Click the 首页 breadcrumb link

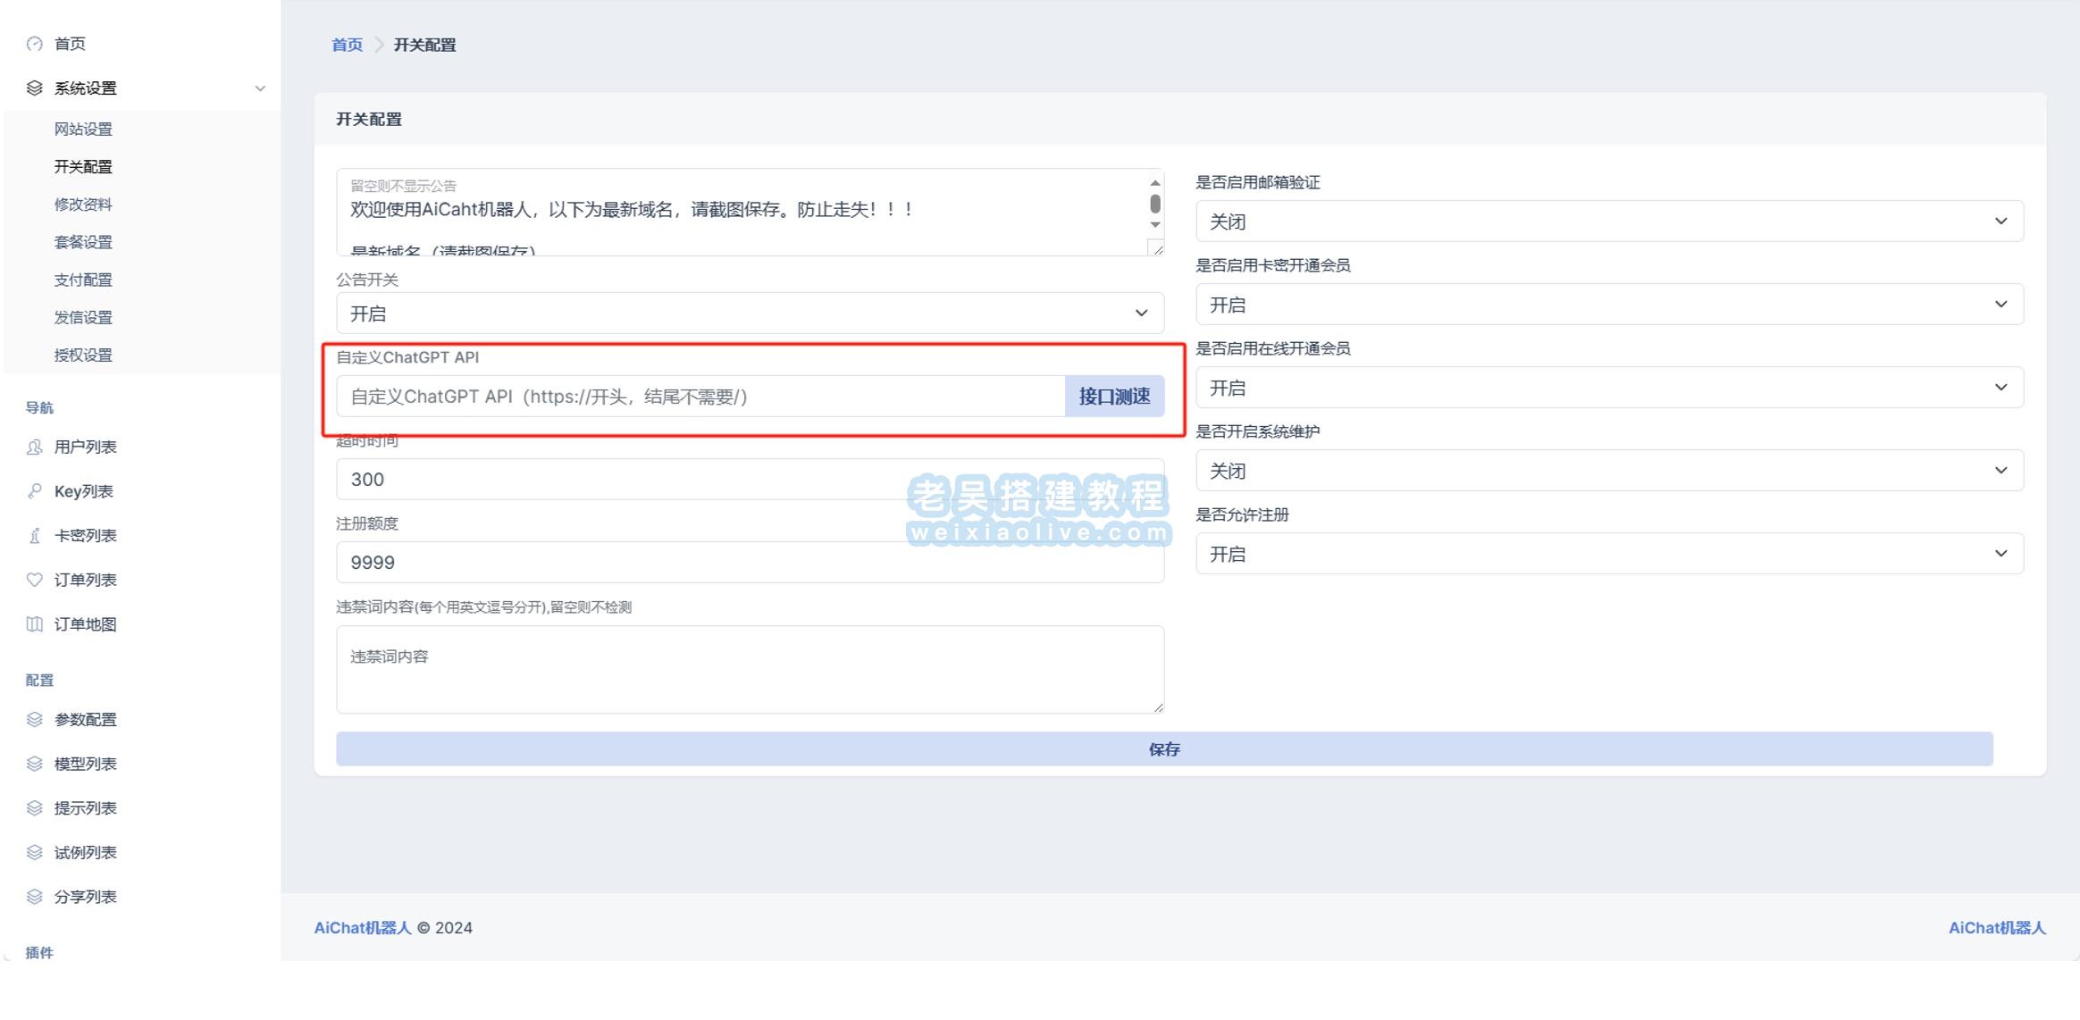click(x=346, y=44)
